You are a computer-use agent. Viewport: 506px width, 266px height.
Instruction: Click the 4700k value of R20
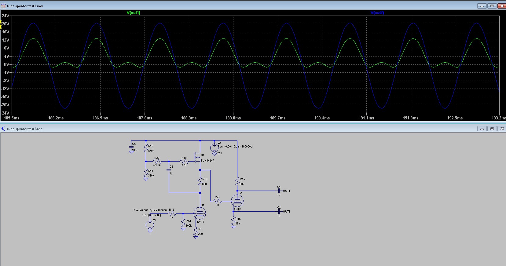click(x=157, y=165)
